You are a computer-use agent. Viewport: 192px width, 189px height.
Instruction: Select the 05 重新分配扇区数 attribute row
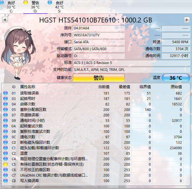pos(93,109)
